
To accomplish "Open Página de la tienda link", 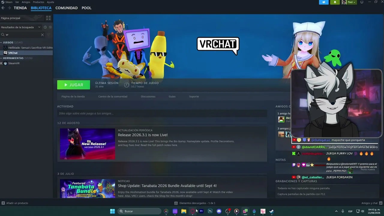I will pyautogui.click(x=73, y=97).
